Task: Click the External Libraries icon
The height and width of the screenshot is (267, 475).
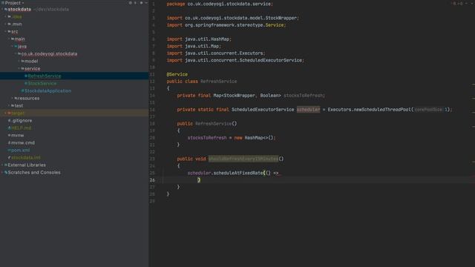Action: click(6, 165)
